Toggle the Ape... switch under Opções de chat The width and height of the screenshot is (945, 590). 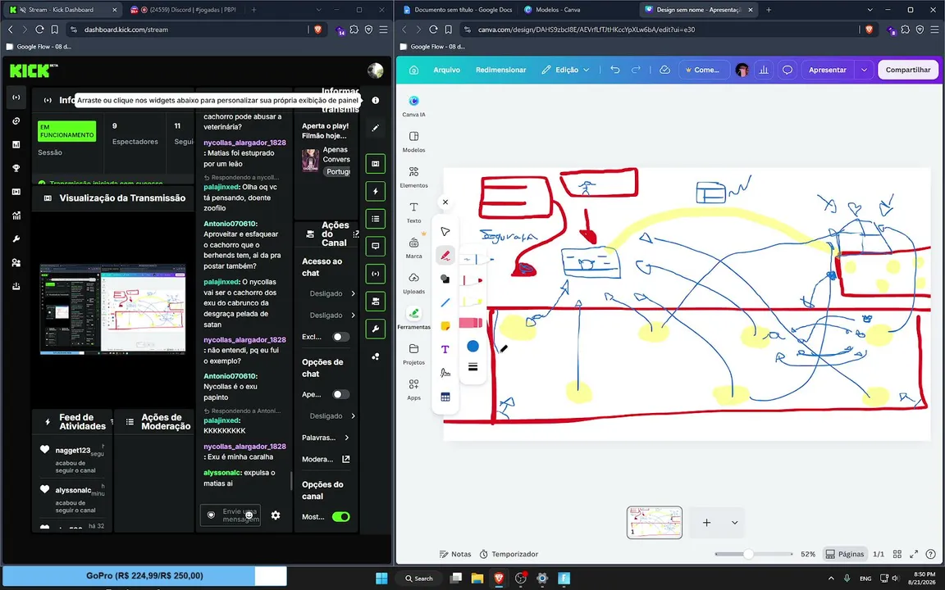pyautogui.click(x=340, y=394)
